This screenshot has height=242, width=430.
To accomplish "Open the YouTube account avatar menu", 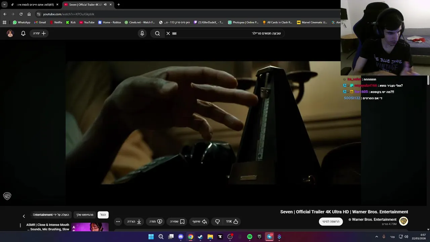I will (10, 33).
